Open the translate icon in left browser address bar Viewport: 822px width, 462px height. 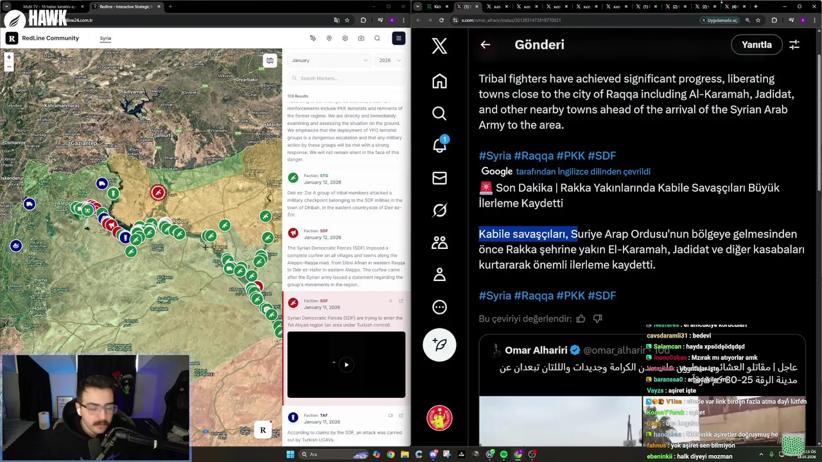pyautogui.click(x=337, y=20)
